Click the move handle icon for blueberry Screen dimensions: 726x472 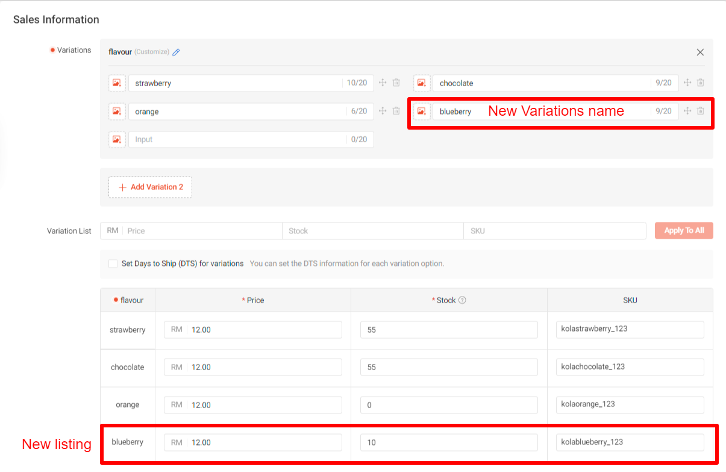687,111
